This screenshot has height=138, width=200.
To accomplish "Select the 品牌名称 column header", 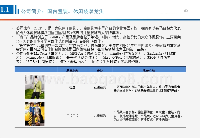I will [72, 71].
